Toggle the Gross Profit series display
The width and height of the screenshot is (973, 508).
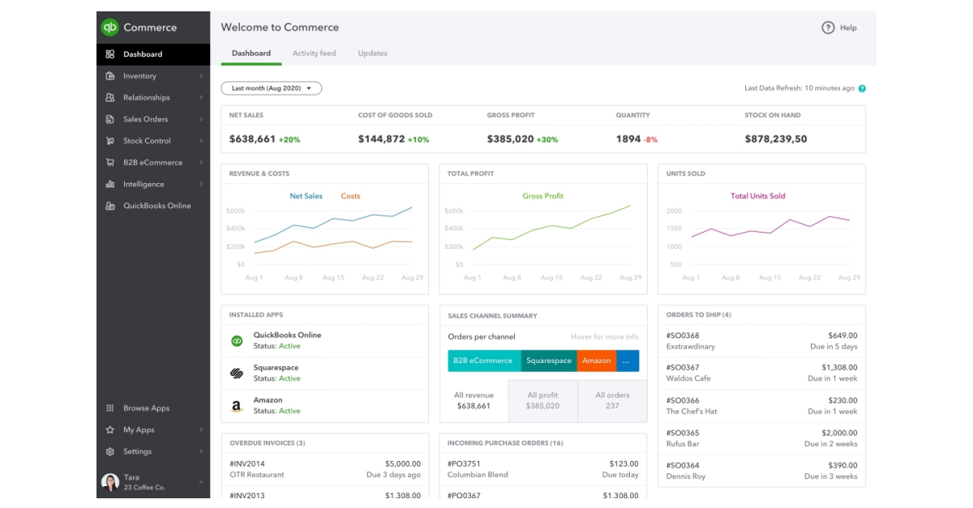tap(541, 195)
